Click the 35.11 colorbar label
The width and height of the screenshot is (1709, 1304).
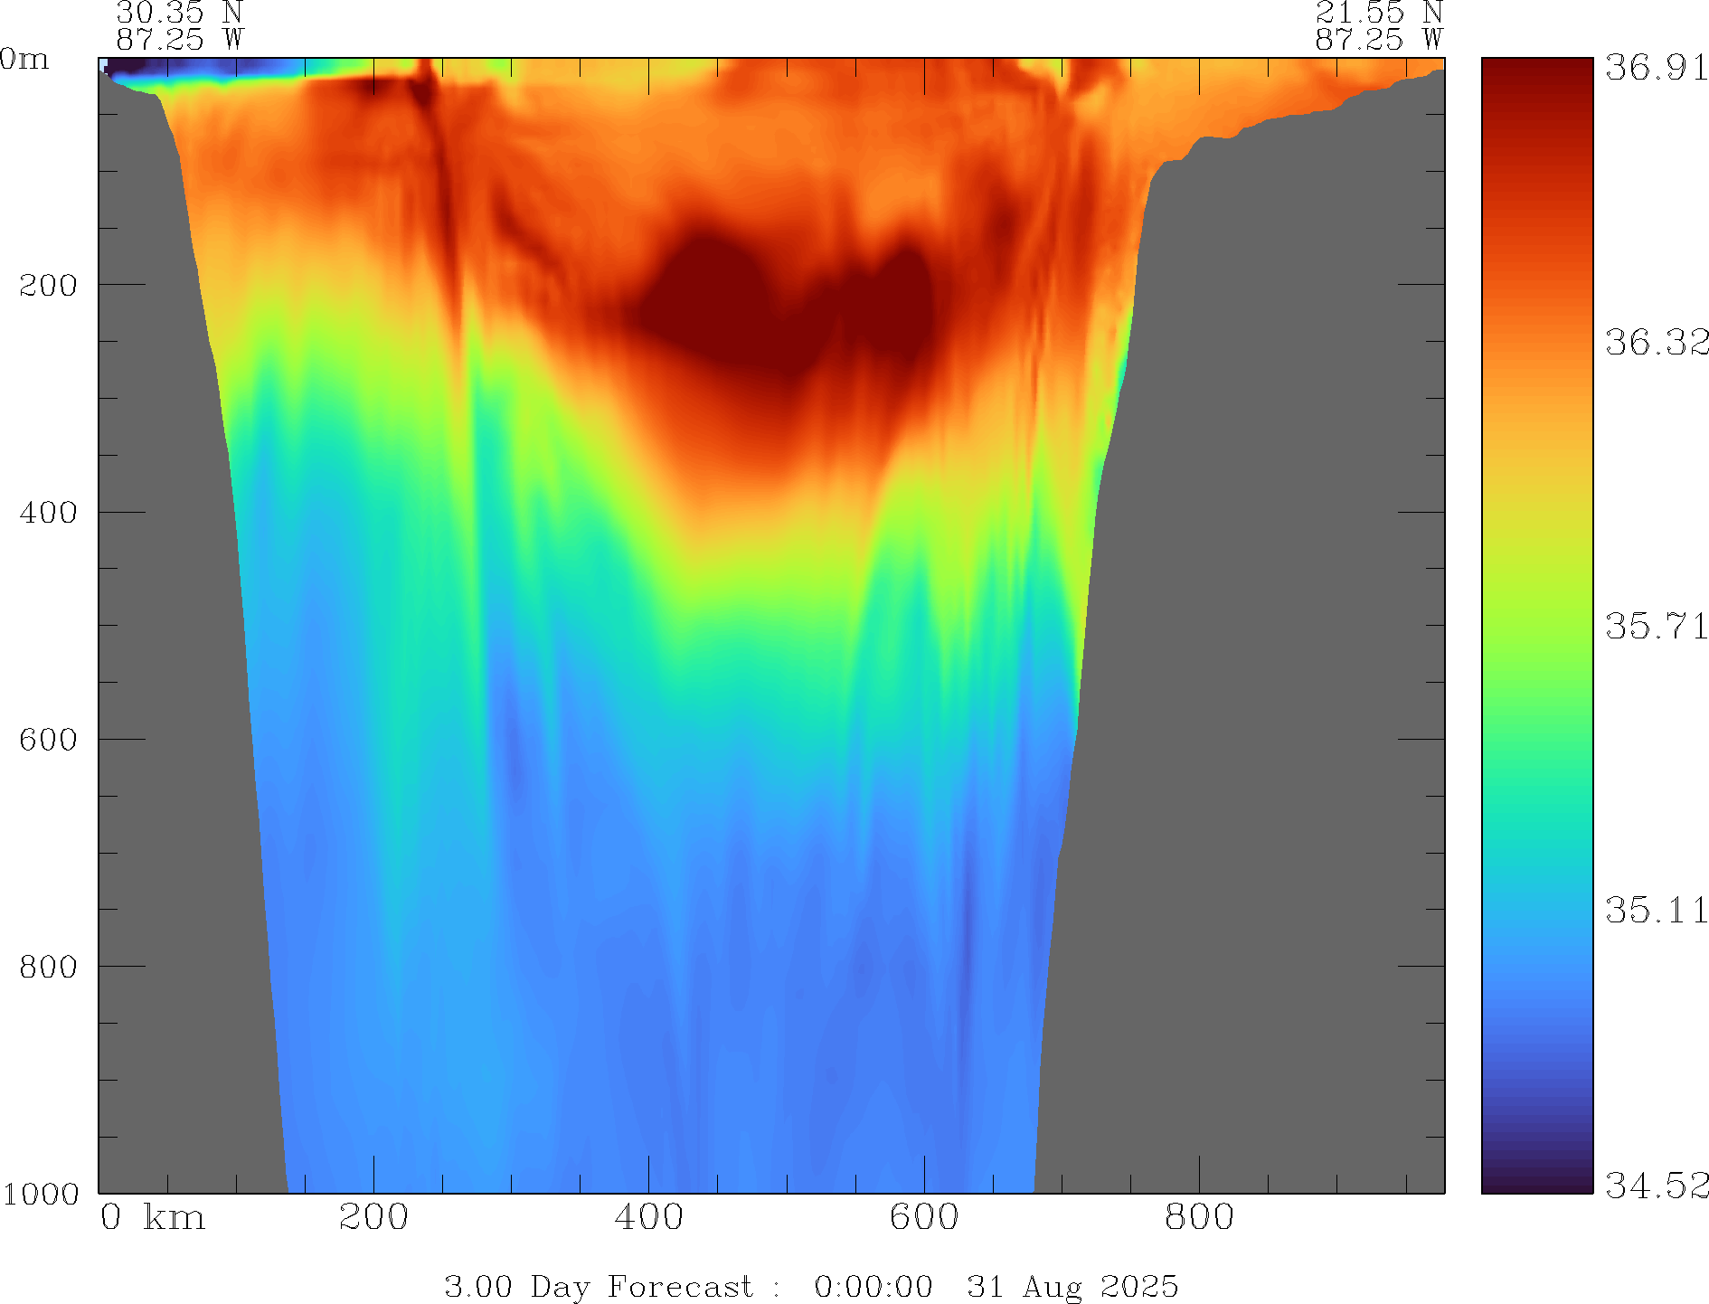(1656, 910)
